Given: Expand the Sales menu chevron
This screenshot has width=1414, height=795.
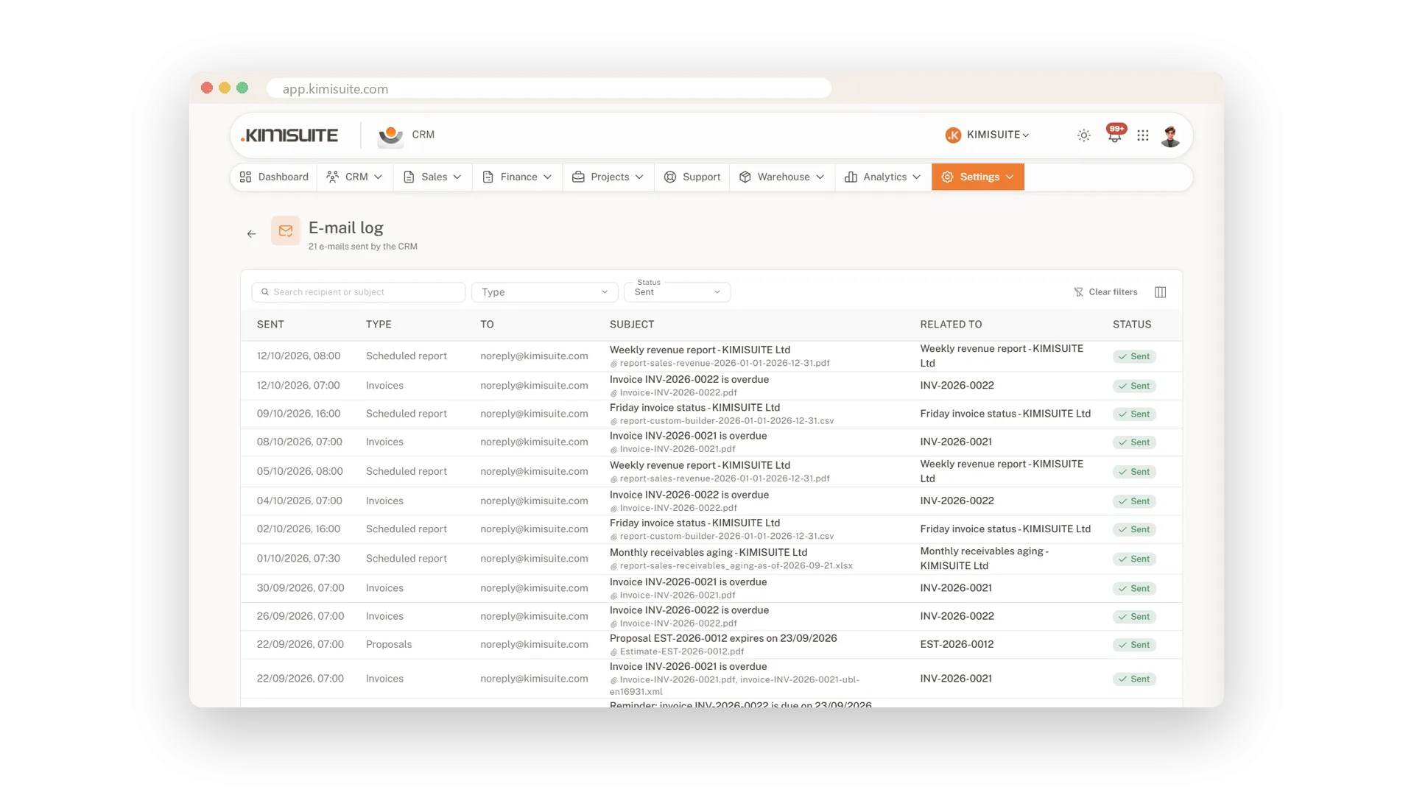Looking at the screenshot, I should tap(457, 177).
